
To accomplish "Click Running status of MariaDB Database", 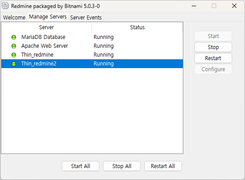I will coord(103,37).
